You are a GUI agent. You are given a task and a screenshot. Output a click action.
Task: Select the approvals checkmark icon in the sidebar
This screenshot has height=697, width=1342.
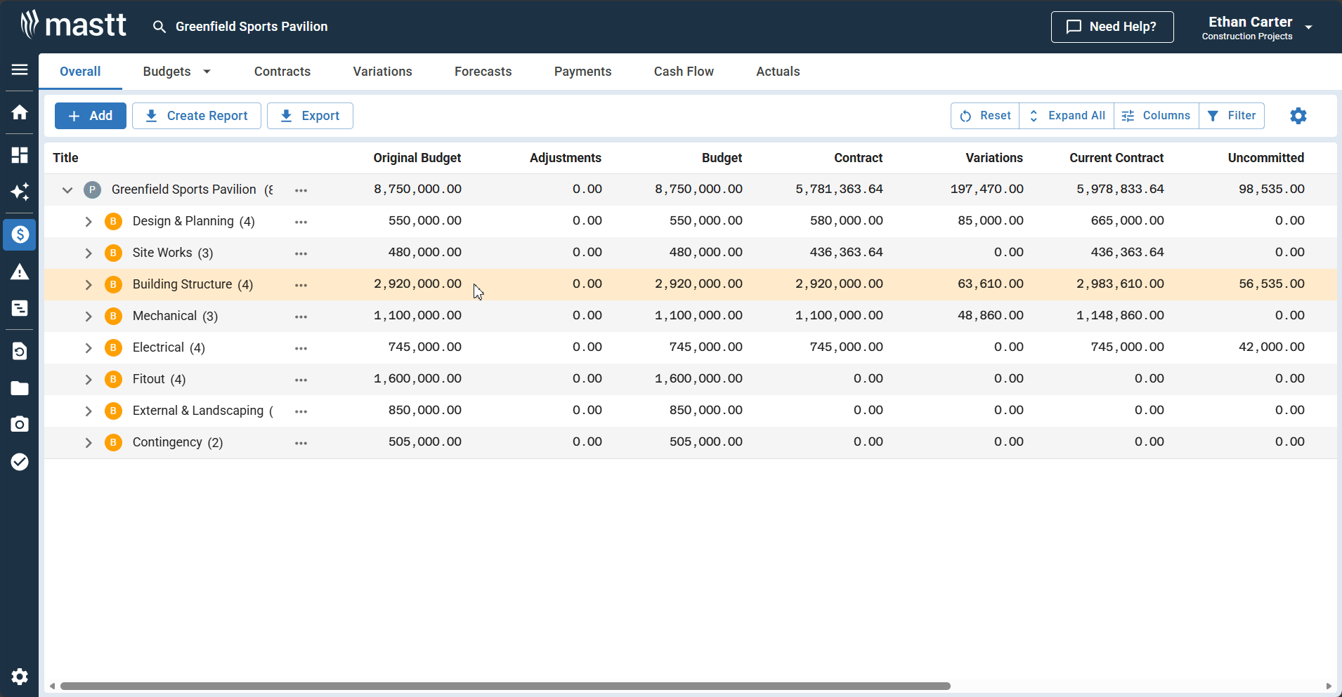click(19, 461)
